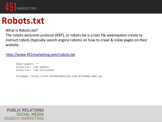Click the SOCIAL MEDIA footer text
Image resolution: width=162 pixels, height=122 pixels.
tap(30, 114)
